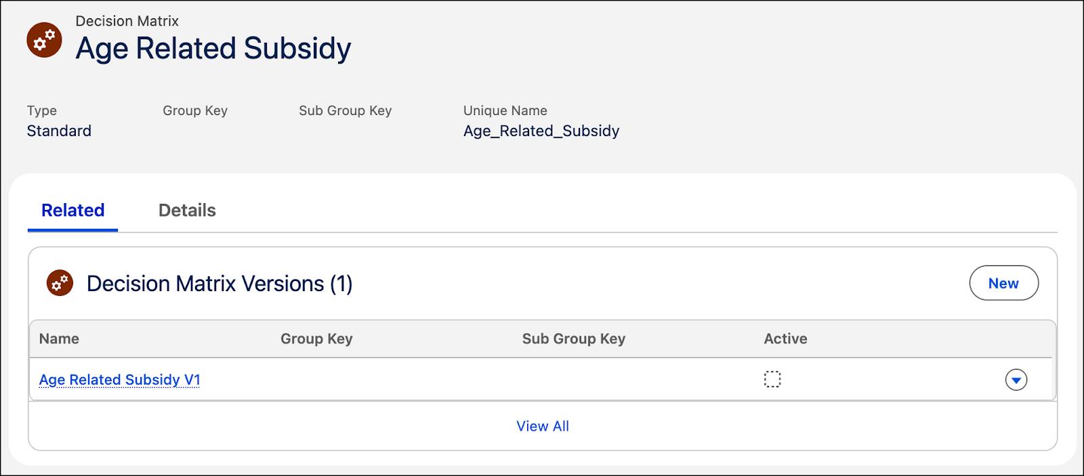Click the Group Key column header
Viewport: 1084px width, 476px height.
[x=316, y=339]
